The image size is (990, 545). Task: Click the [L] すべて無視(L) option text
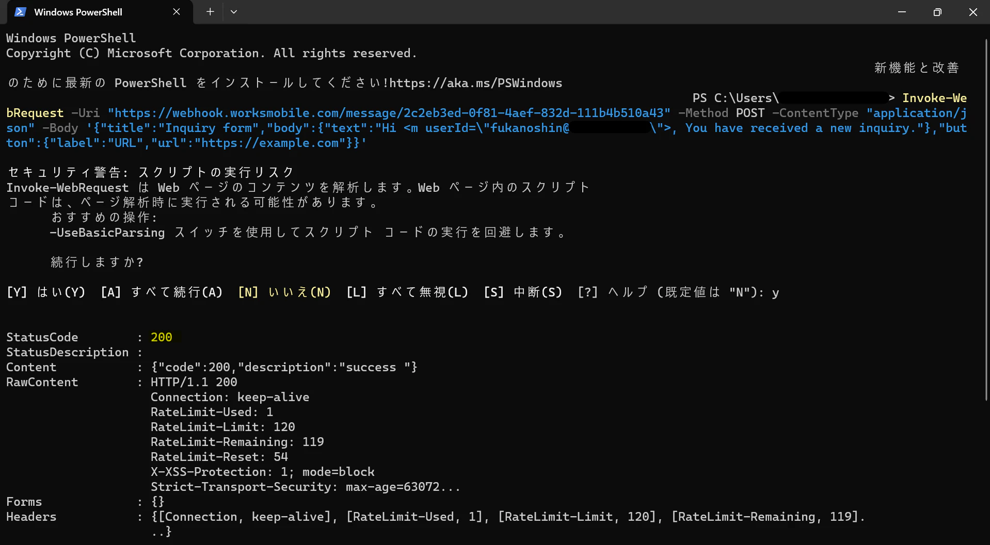tap(407, 292)
